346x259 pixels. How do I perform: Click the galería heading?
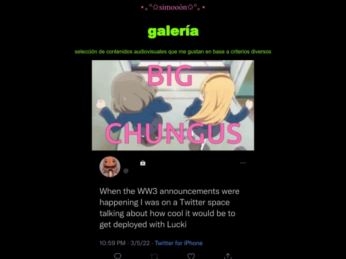(173, 32)
